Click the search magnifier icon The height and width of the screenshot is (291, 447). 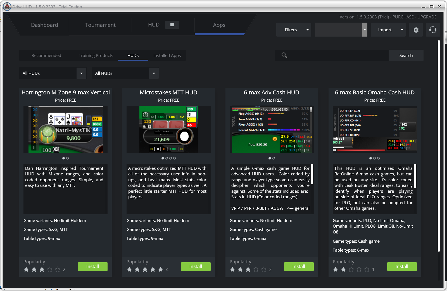click(x=284, y=55)
